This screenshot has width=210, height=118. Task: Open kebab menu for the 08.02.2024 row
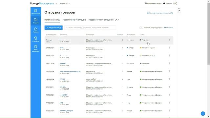coord(169,63)
